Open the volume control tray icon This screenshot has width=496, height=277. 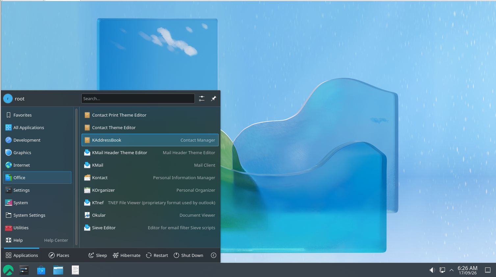(x=432, y=270)
